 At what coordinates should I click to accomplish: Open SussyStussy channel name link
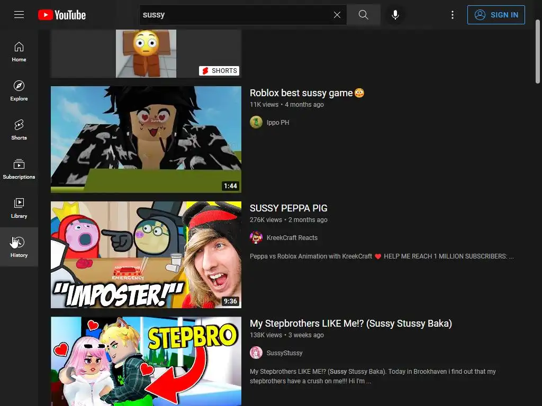click(284, 353)
